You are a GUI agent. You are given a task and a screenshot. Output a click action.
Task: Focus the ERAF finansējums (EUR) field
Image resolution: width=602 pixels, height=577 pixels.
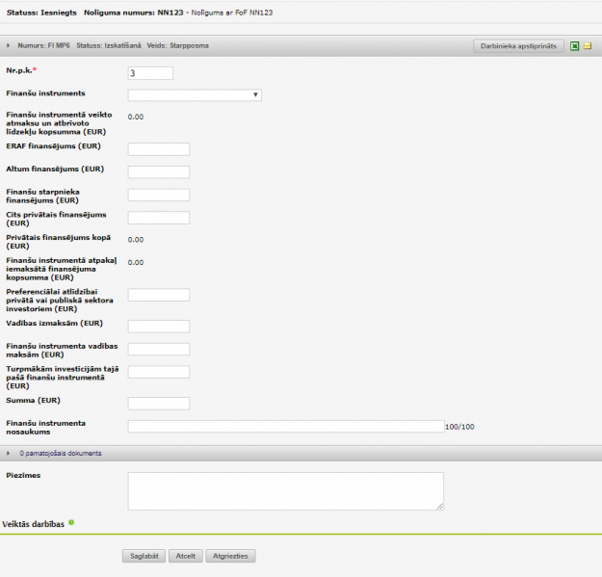[159, 149]
